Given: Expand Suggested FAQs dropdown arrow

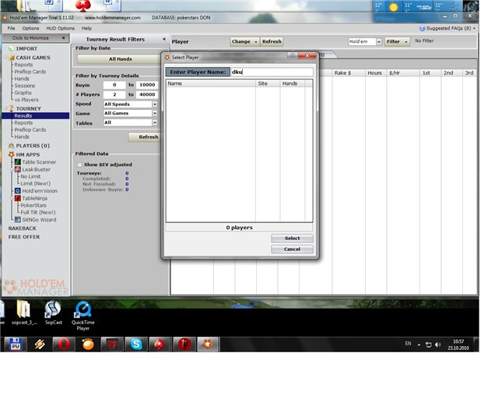Looking at the screenshot, I should coord(474,28).
